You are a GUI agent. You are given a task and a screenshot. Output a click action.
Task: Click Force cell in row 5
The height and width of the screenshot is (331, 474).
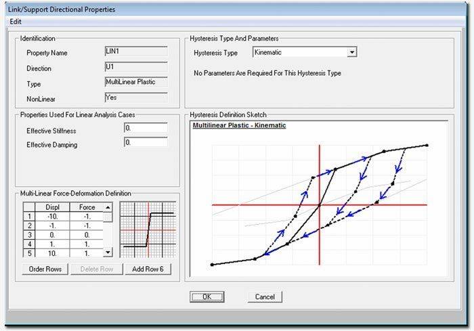pyautogui.click(x=87, y=253)
